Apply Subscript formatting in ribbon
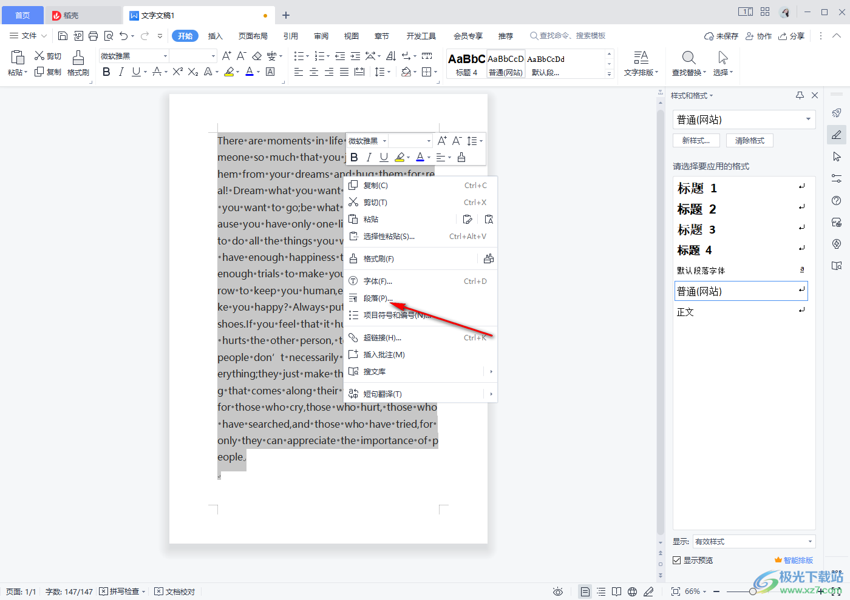850x600 pixels. [192, 72]
